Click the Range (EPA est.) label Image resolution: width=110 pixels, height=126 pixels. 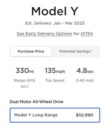click(x=25, y=83)
